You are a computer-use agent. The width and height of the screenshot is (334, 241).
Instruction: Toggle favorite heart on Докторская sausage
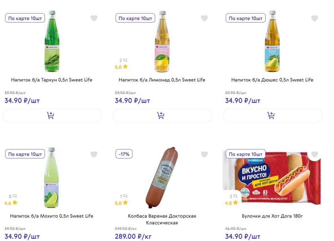[x=204, y=154]
